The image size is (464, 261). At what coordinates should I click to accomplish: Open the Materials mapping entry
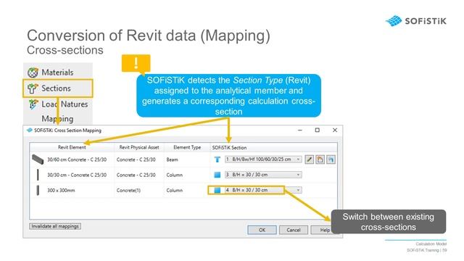[58, 72]
